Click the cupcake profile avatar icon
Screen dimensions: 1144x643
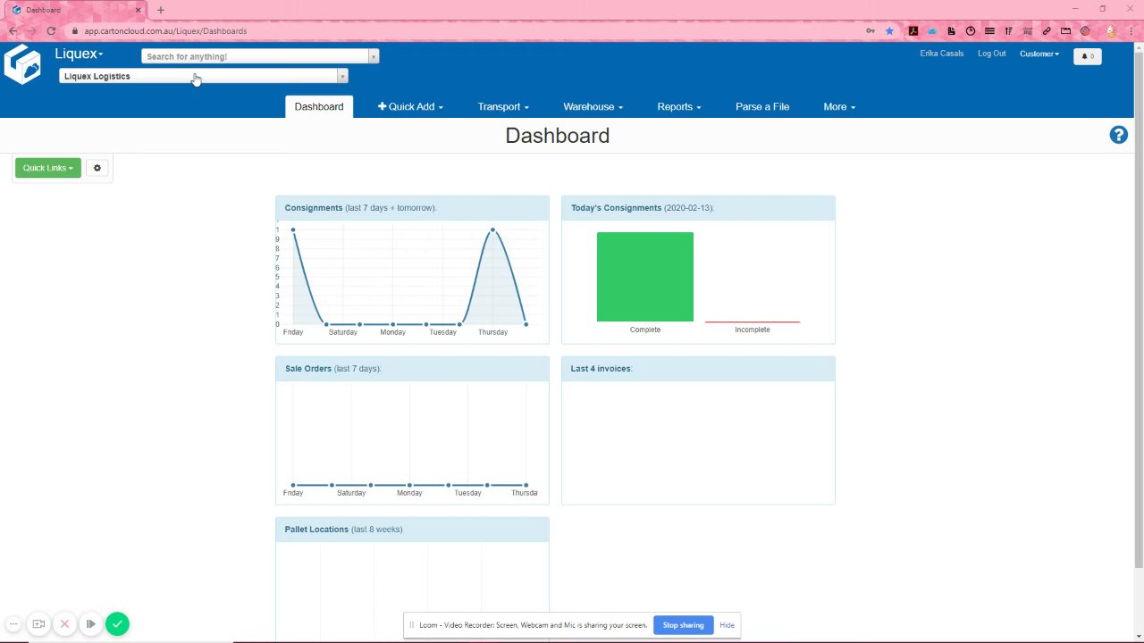point(1112,31)
